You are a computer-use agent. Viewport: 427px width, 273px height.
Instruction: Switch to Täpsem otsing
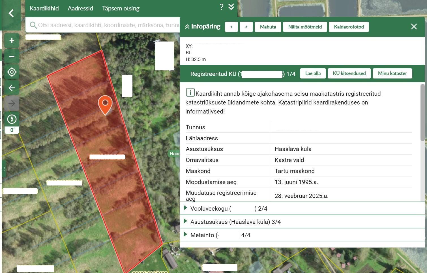click(x=121, y=8)
